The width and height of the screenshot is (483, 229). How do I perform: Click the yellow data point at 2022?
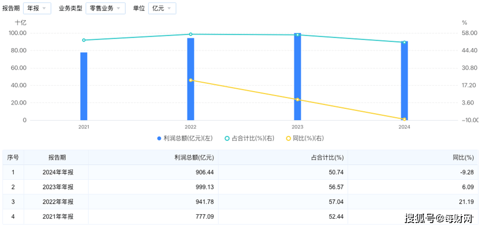[x=191, y=80]
